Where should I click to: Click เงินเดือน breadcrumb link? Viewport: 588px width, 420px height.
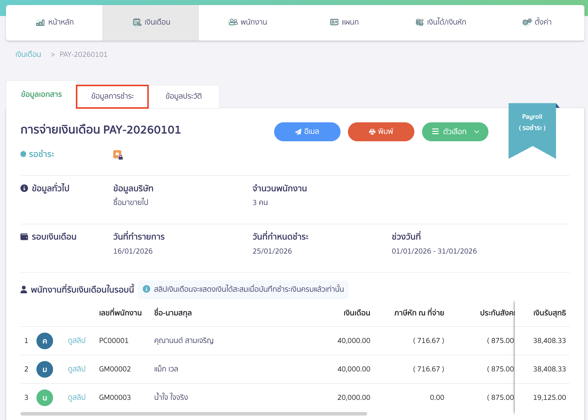tap(28, 54)
